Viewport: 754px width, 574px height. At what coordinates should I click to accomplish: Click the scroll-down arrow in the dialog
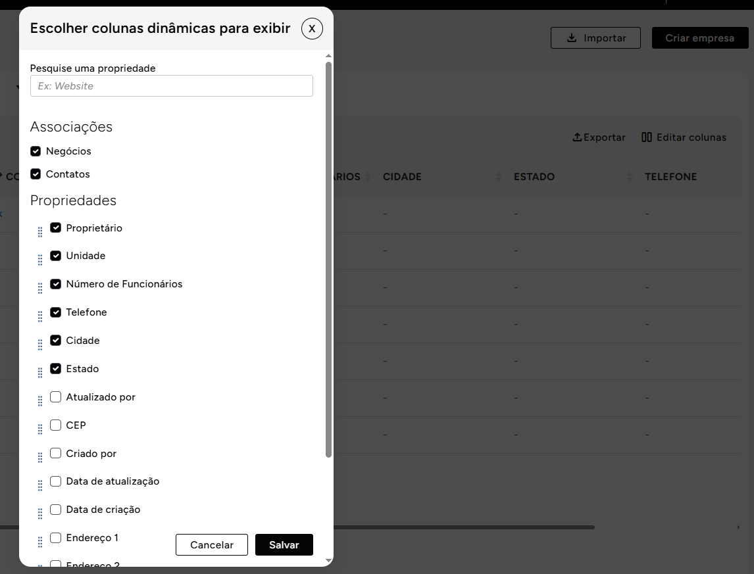coord(329,561)
